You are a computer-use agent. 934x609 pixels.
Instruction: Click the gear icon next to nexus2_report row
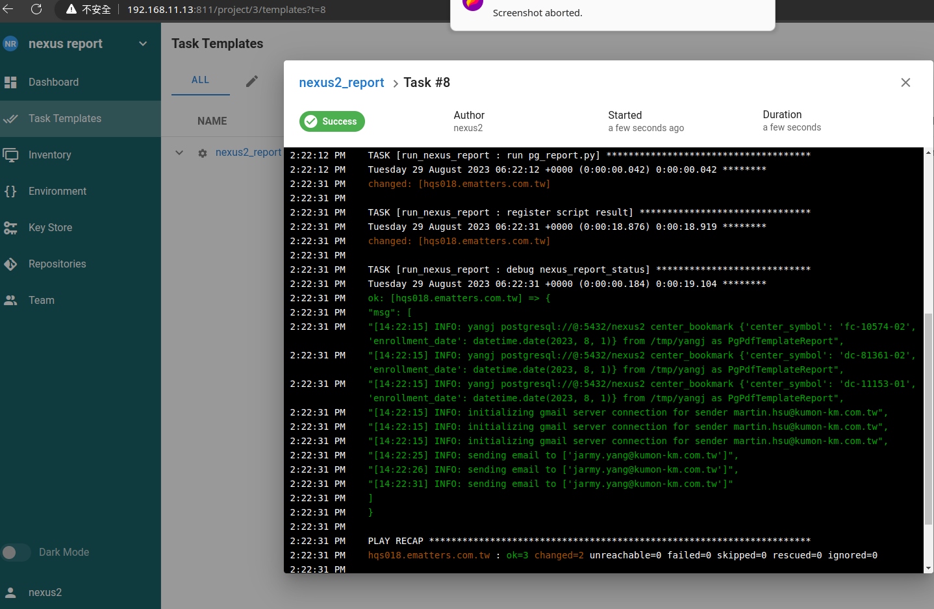(x=203, y=153)
